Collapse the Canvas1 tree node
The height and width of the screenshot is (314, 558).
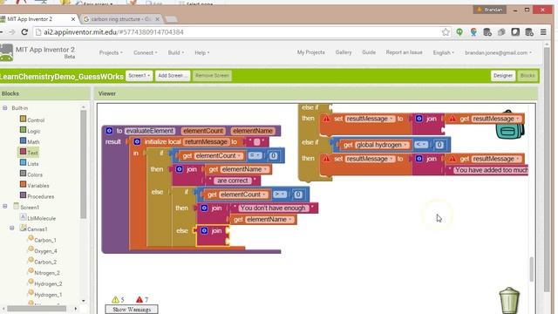12,229
